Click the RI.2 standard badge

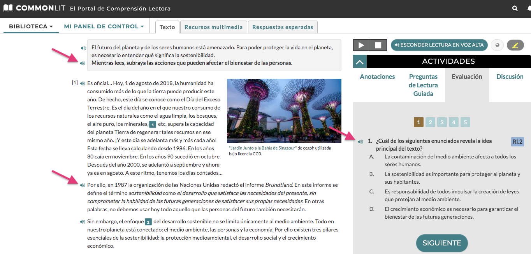(x=517, y=142)
